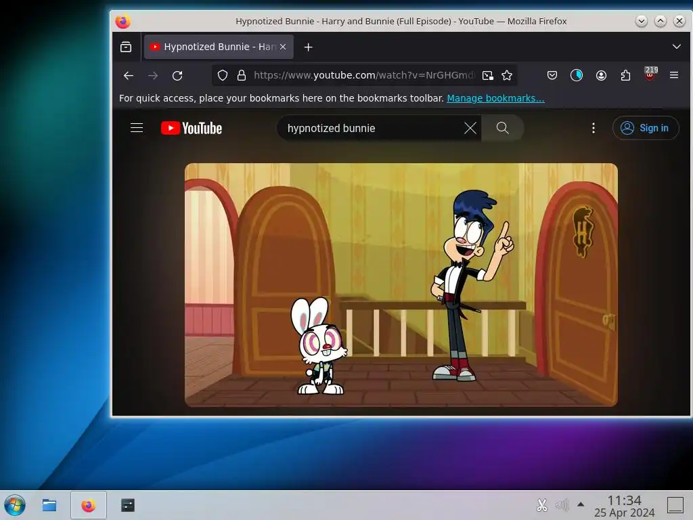Clear the search query with X
693x520 pixels.
[x=470, y=128]
